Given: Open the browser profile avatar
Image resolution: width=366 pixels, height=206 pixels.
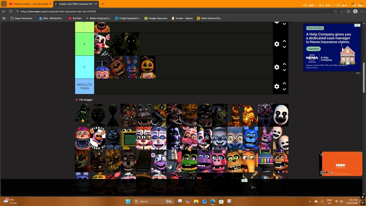Looking at the screenshot, I should point(355,11).
